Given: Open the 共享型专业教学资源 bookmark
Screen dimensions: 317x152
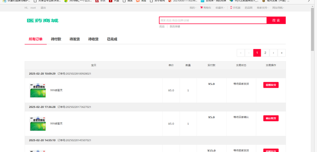Looking at the screenshot, I should click(x=47, y=1).
